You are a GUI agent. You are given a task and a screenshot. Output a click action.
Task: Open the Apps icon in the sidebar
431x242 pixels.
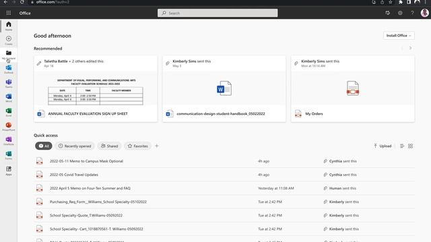click(9, 170)
